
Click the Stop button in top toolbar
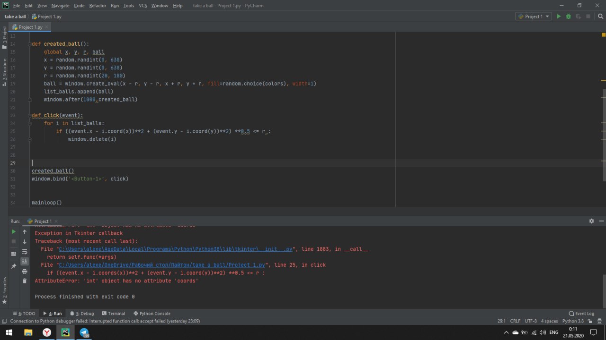click(588, 17)
